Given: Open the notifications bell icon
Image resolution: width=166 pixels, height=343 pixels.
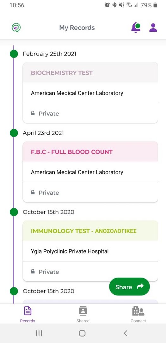Looking at the screenshot, I should [x=136, y=28].
